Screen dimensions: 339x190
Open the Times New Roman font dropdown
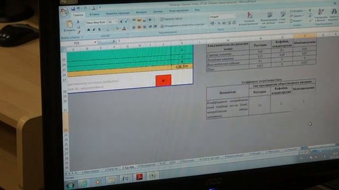point(106,22)
